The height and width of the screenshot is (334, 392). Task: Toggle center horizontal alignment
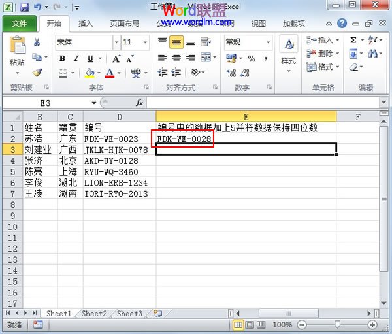point(176,57)
